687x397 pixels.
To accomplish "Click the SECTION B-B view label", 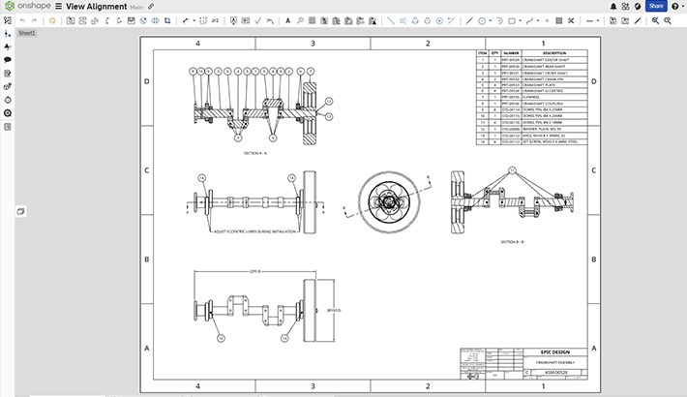I will coord(512,242).
